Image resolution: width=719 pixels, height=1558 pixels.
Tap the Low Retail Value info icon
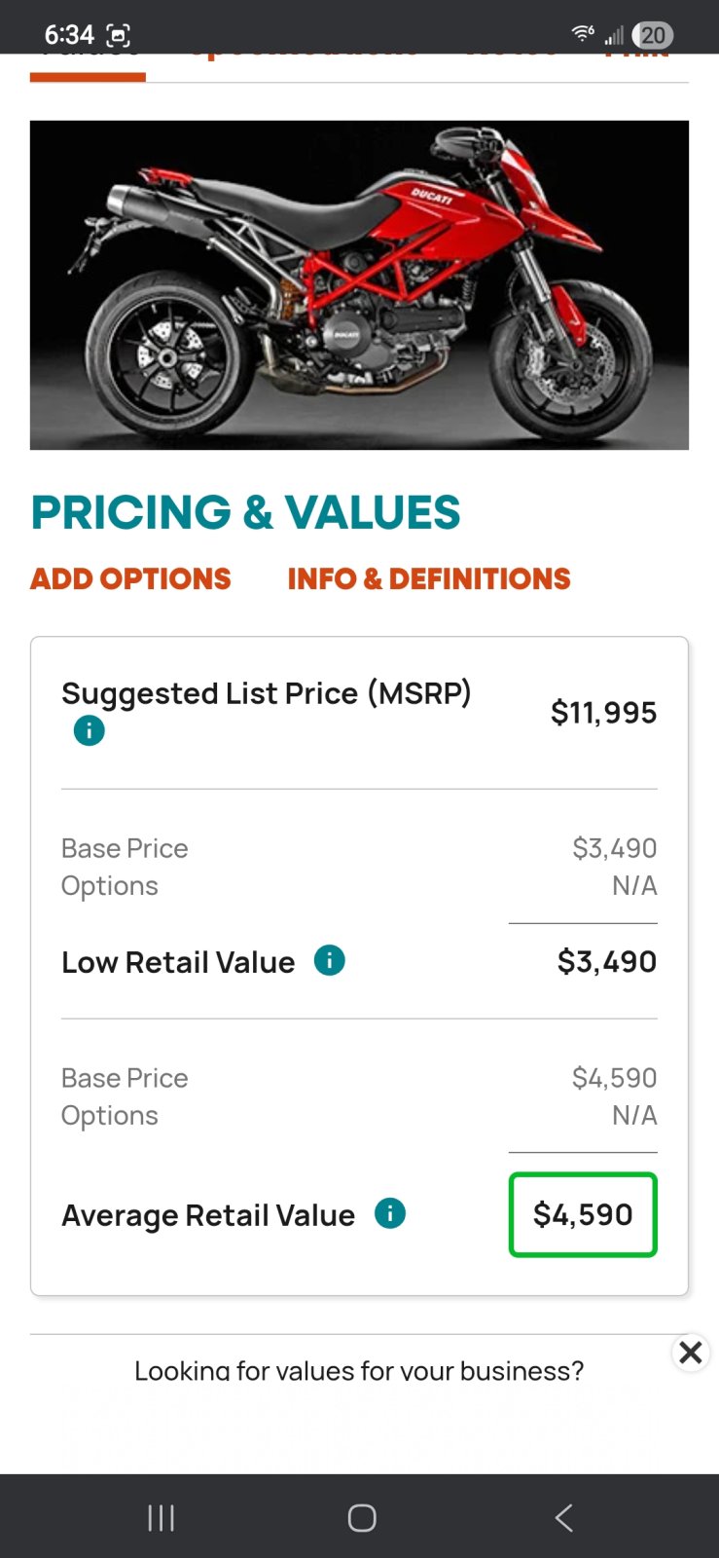(x=330, y=961)
